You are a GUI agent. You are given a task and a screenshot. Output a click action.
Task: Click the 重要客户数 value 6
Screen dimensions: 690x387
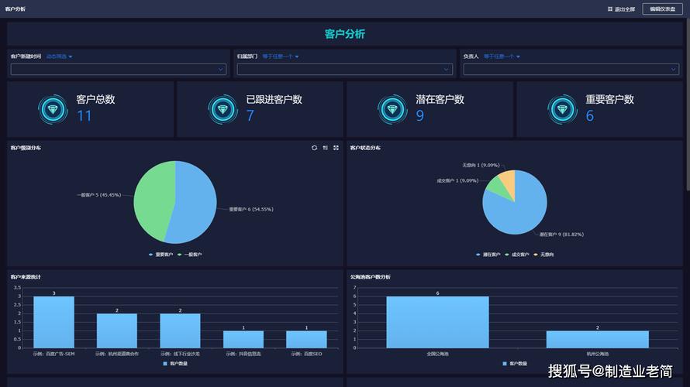click(x=590, y=116)
